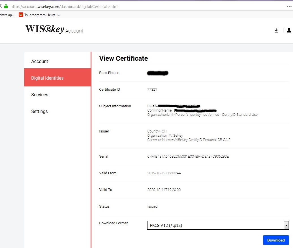This screenshot has width=293, height=248.
Task: Click the 'View Certificate' heading
Action: click(123, 58)
